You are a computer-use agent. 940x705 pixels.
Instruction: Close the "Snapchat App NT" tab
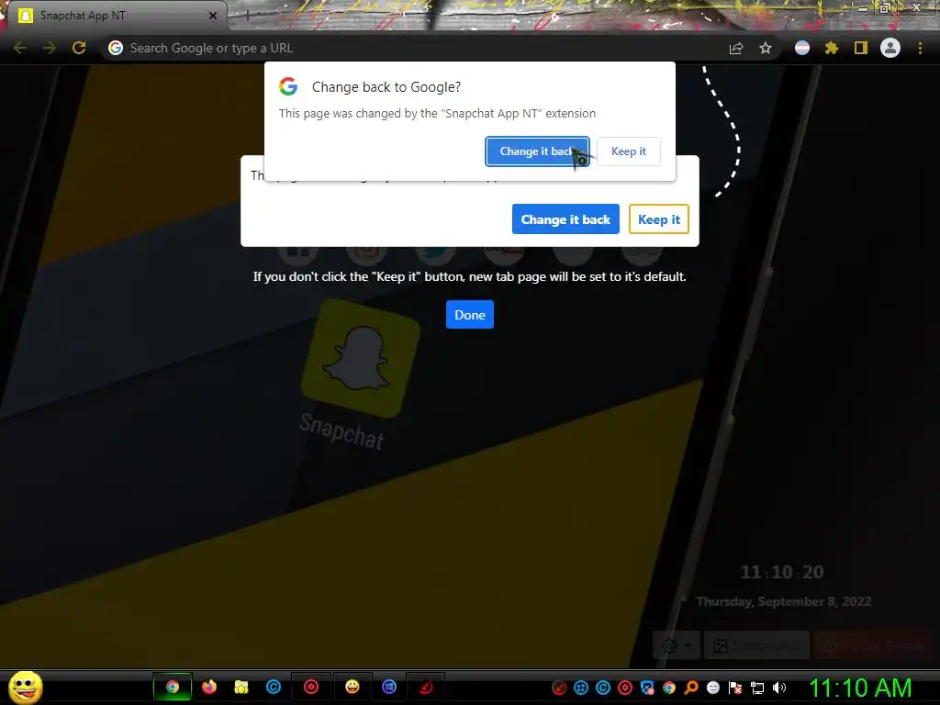click(212, 16)
